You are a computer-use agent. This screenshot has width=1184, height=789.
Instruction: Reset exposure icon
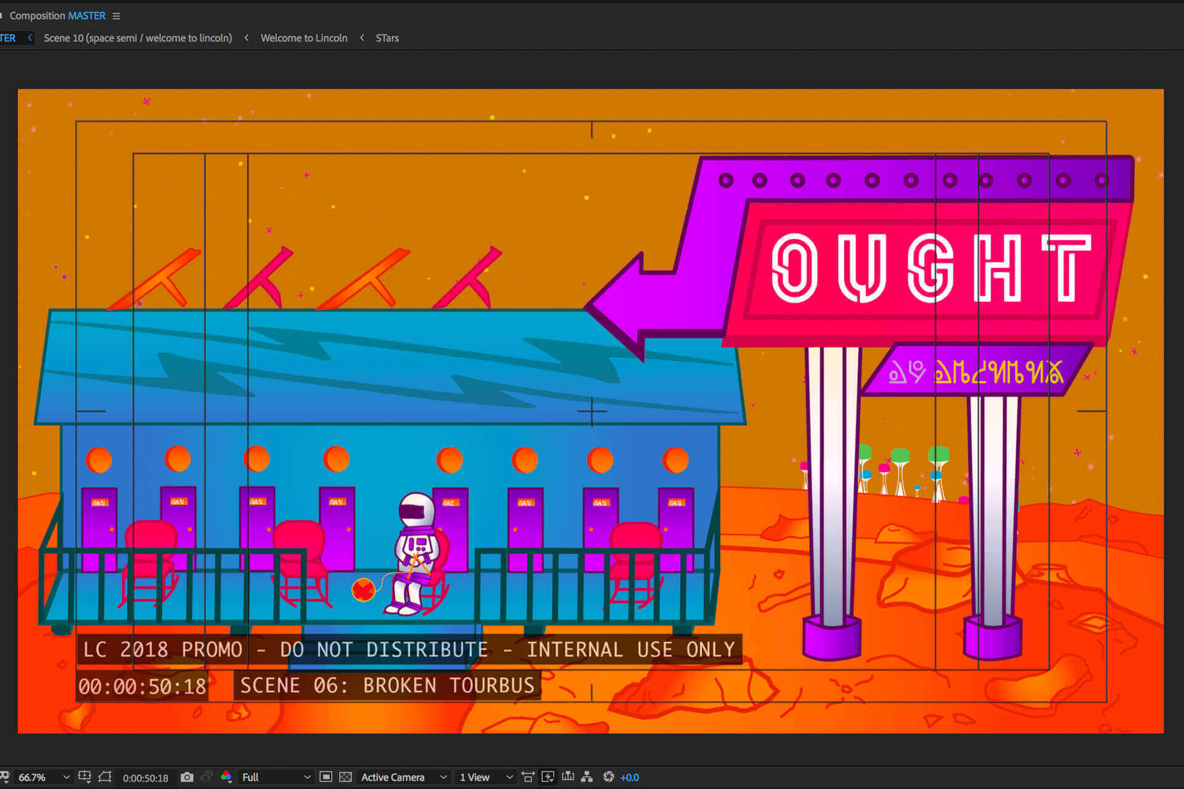(609, 777)
